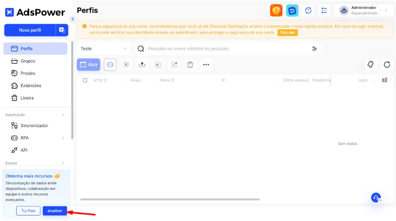Click the Administrador avatar
The width and height of the screenshot is (396, 221).
pyautogui.click(x=344, y=11)
